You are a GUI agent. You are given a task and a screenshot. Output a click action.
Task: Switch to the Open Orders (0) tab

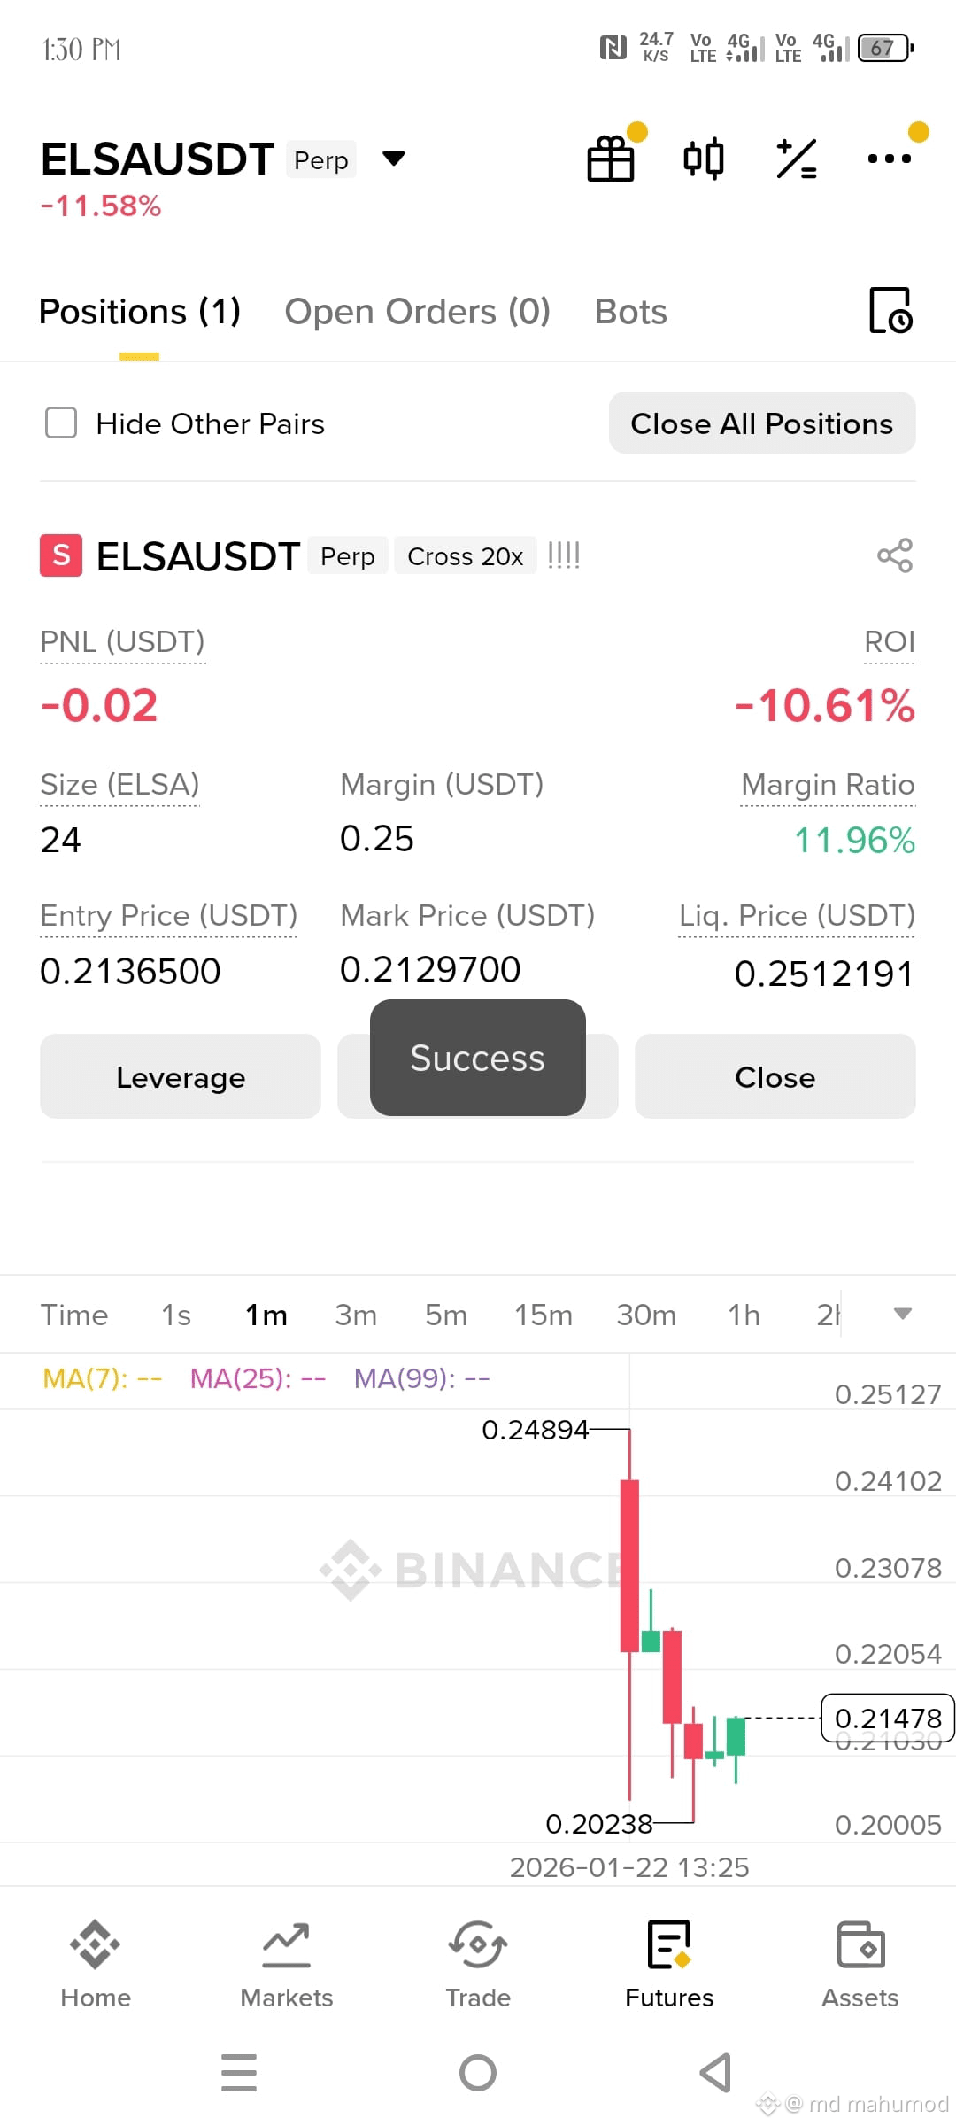click(x=418, y=312)
